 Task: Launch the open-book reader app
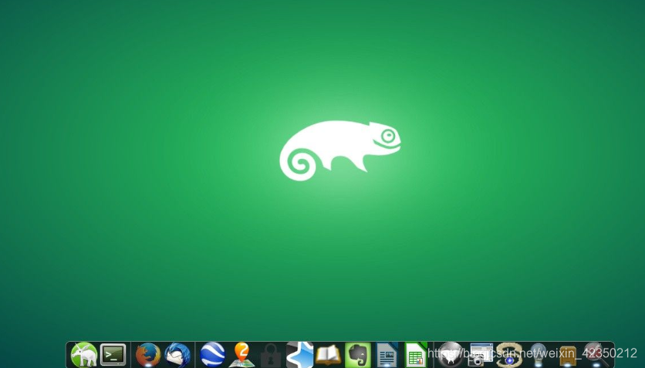[x=328, y=355]
